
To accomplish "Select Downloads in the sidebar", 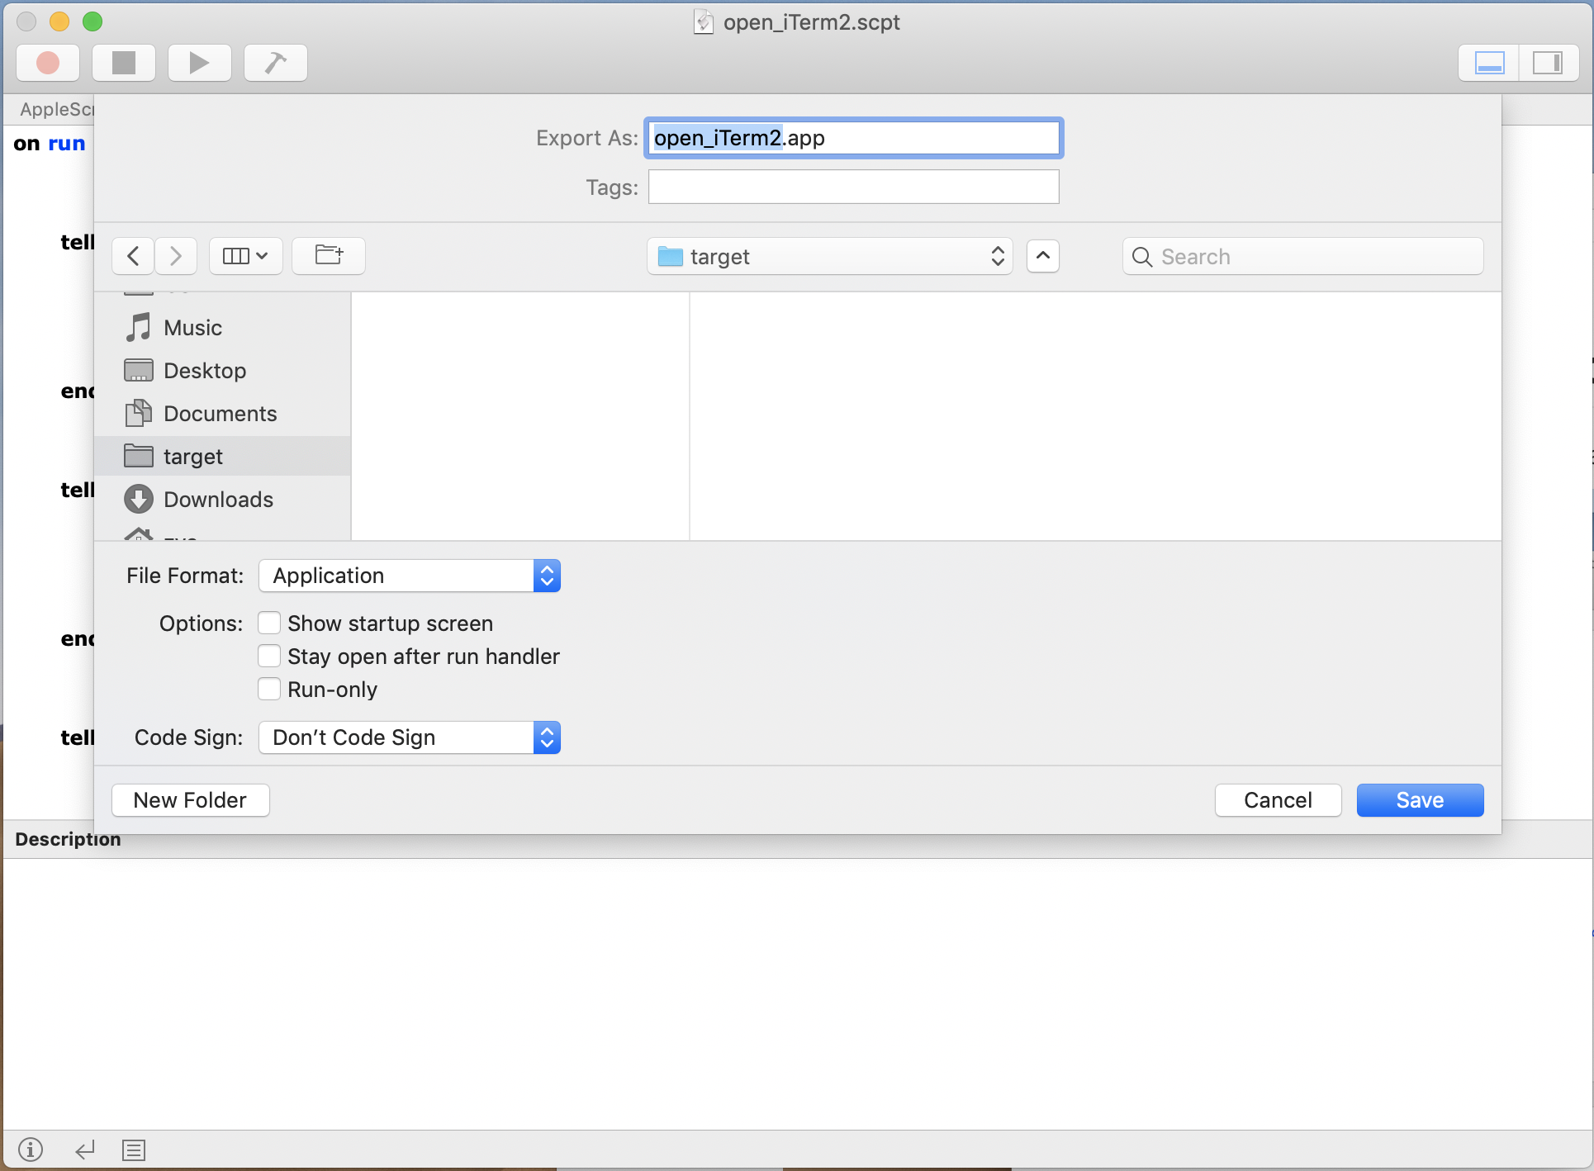I will [x=218, y=500].
